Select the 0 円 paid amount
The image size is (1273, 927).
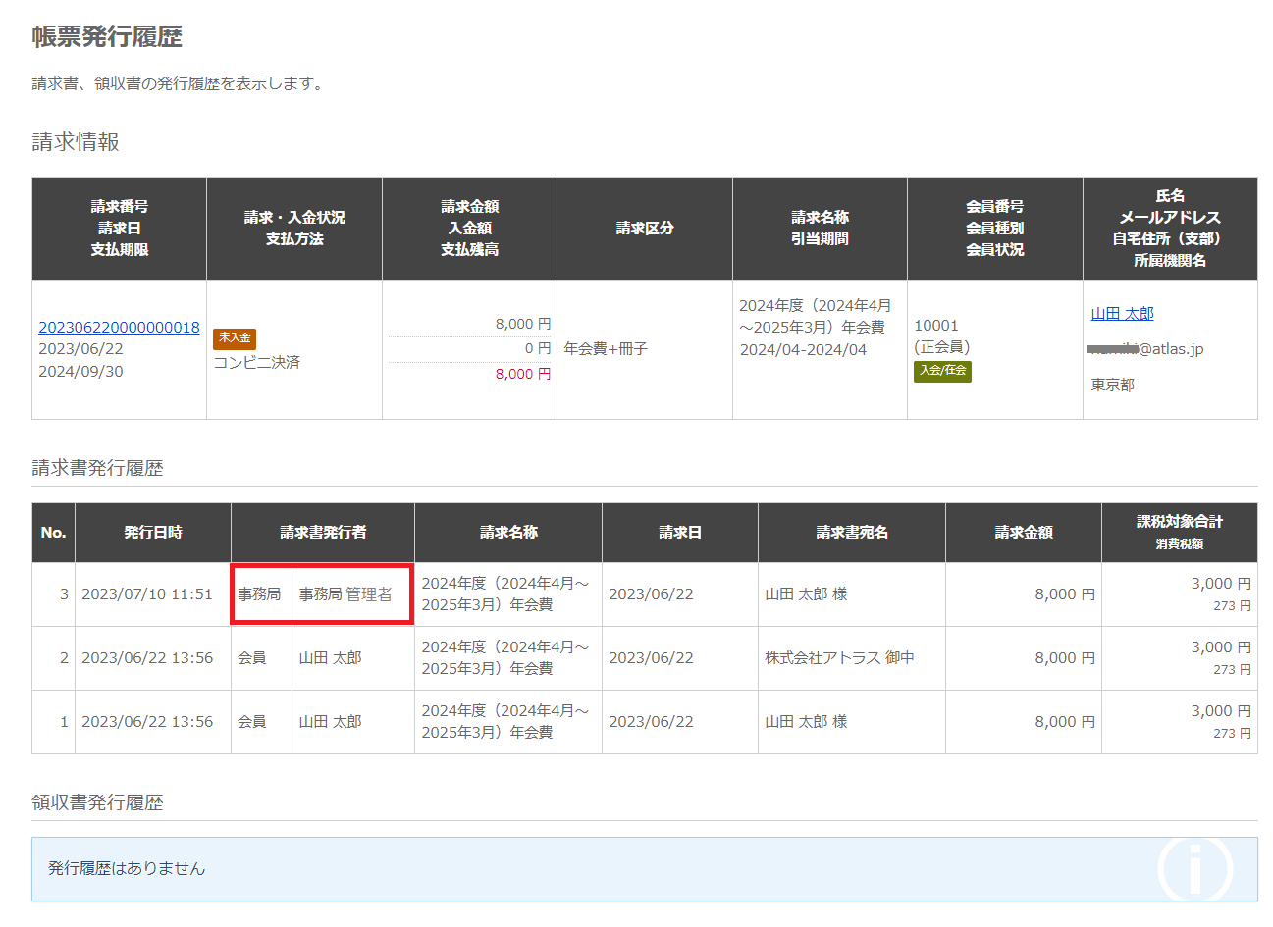538,348
